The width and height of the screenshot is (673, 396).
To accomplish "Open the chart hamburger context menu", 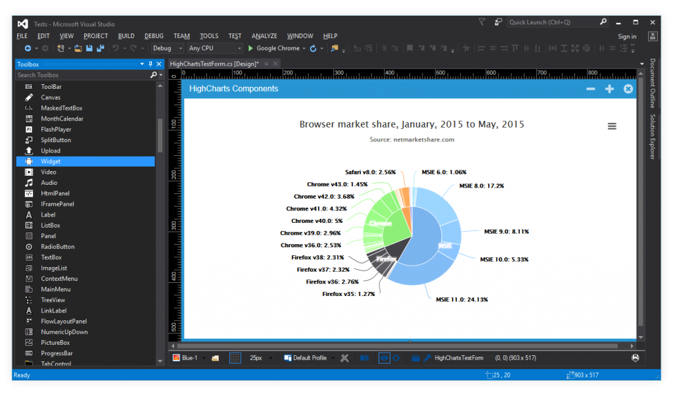I will tap(612, 126).
